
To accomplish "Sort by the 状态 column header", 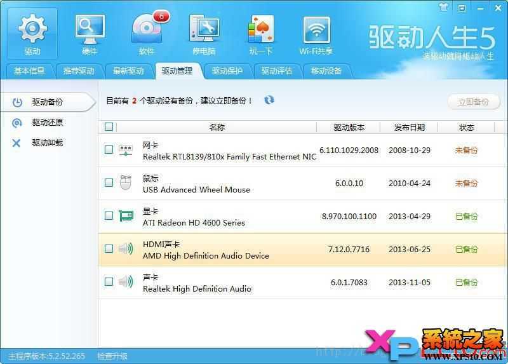I will click(x=466, y=128).
